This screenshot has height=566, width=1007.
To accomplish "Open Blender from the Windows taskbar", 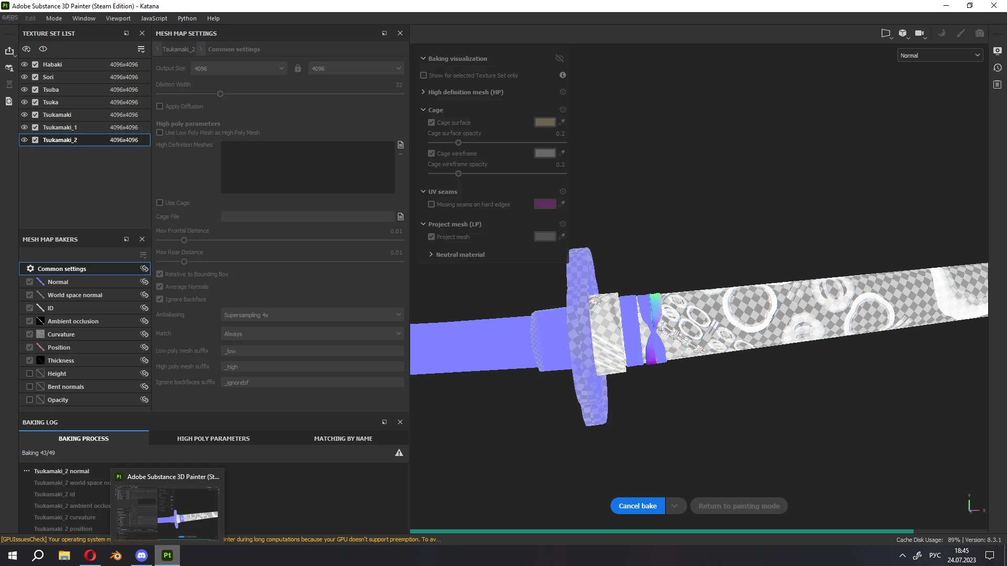I will (x=115, y=556).
